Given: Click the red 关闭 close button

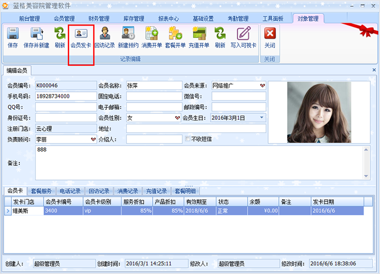Looking at the screenshot, I should point(270,37).
